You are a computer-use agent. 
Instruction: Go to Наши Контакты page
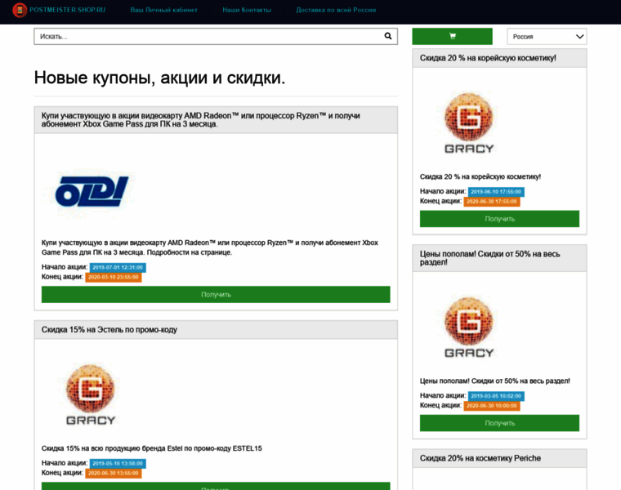coord(247,10)
